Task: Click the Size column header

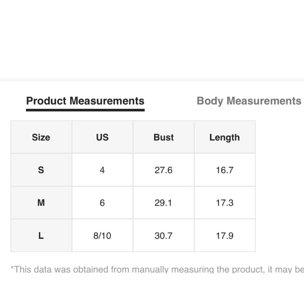Action: click(x=41, y=137)
